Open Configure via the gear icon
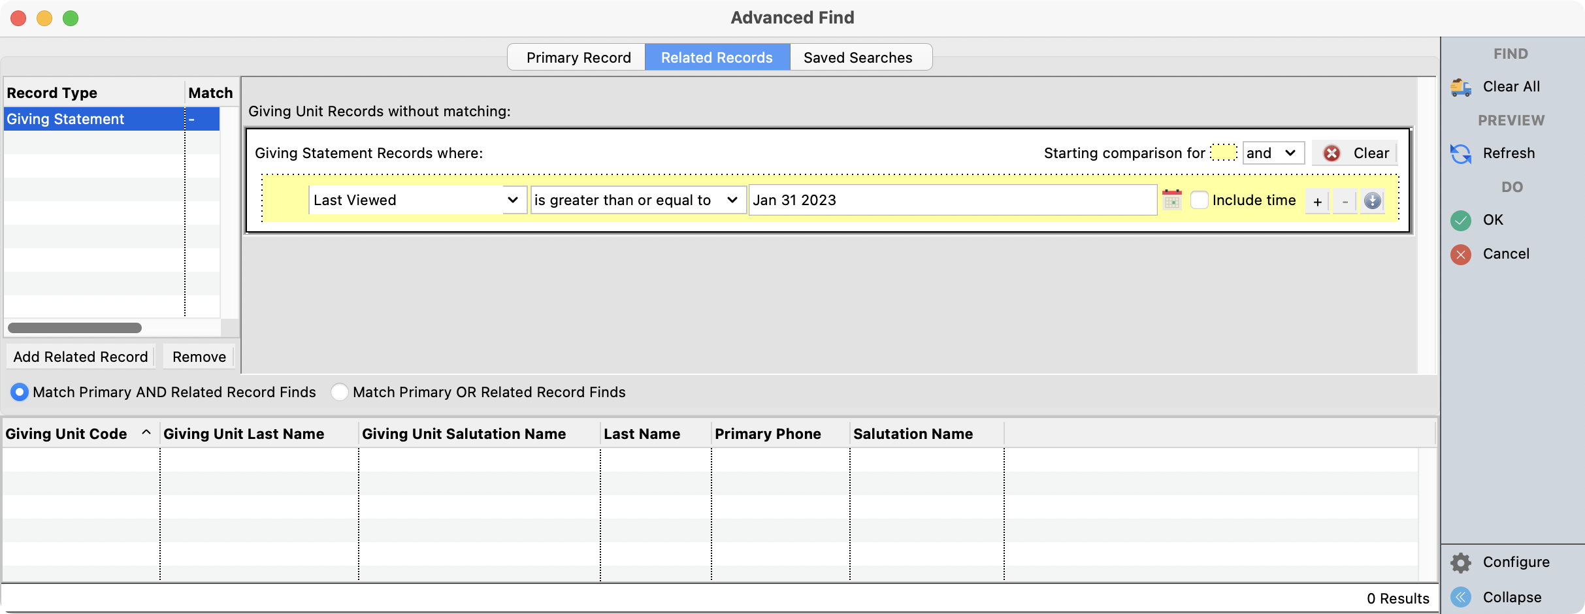Screen dimensions: 1585x614 click(x=1461, y=562)
